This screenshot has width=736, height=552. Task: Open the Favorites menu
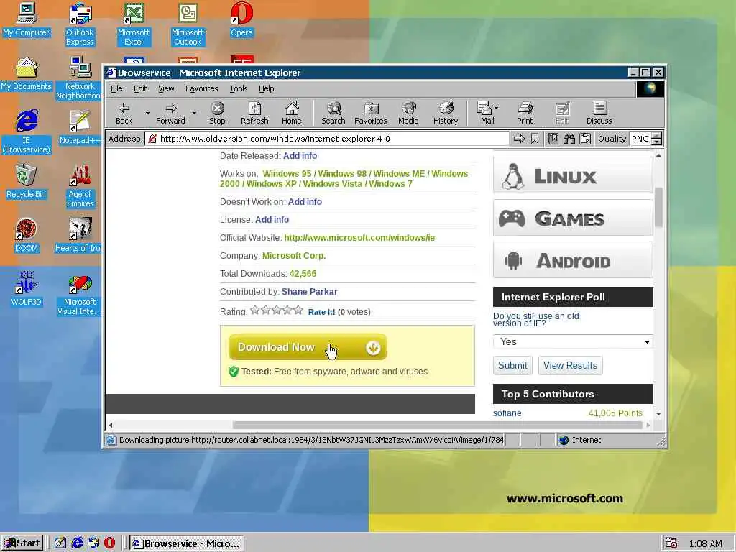(x=201, y=88)
